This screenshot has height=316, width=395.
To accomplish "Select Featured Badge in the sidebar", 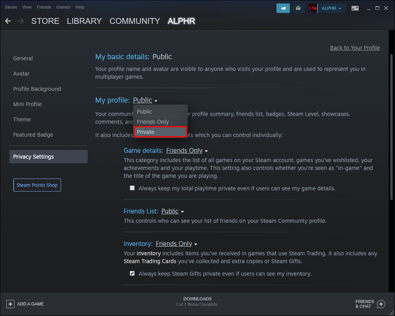I will [x=33, y=135].
